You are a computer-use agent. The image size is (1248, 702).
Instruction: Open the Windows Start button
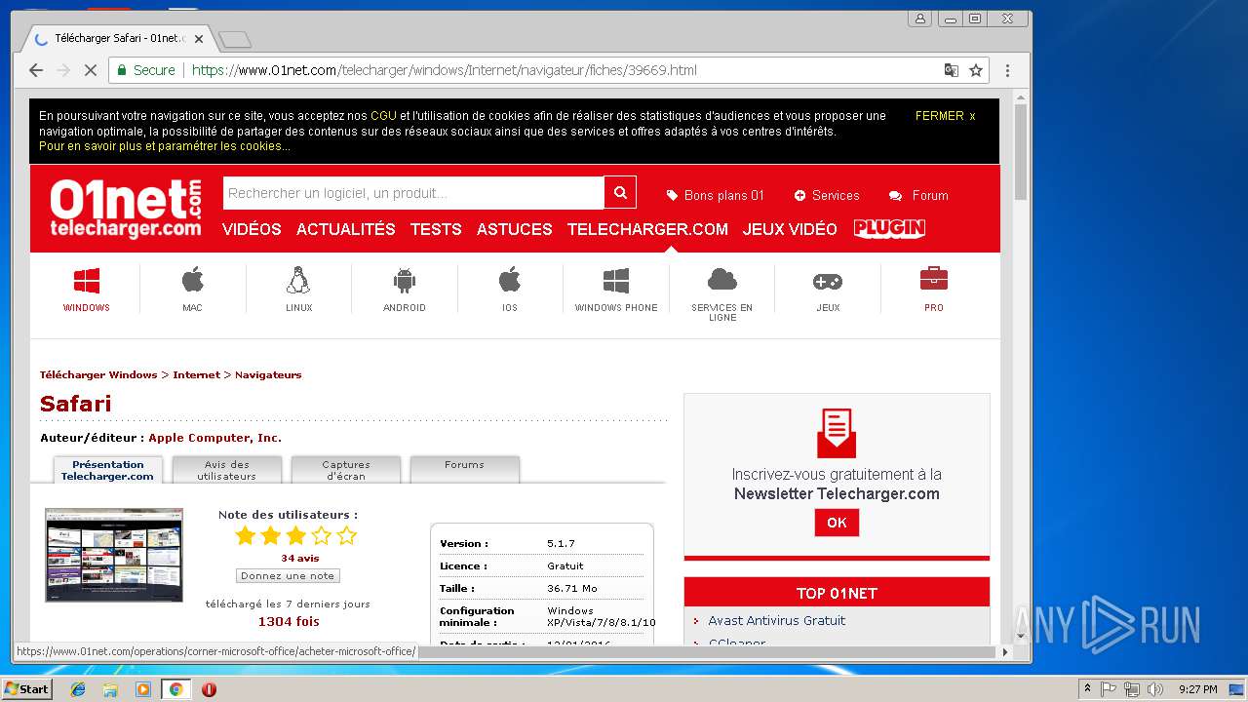27,689
